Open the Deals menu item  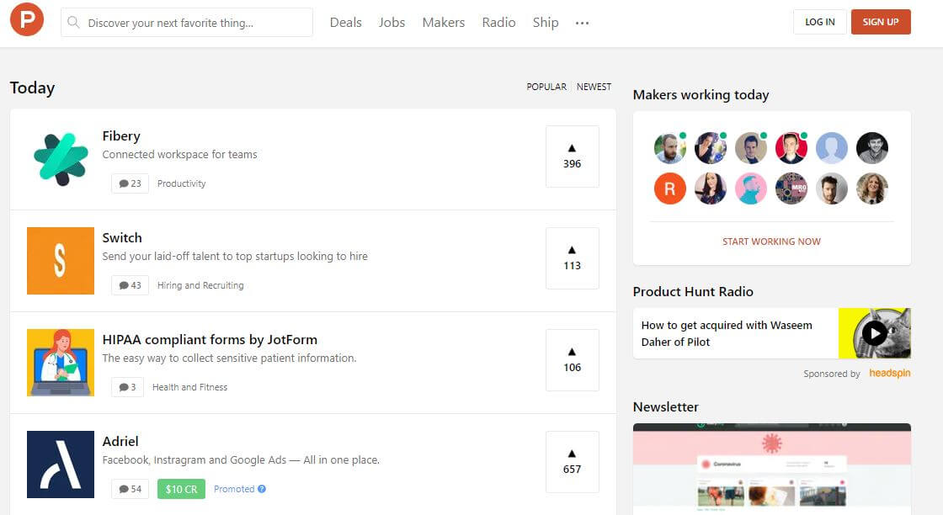(x=345, y=23)
